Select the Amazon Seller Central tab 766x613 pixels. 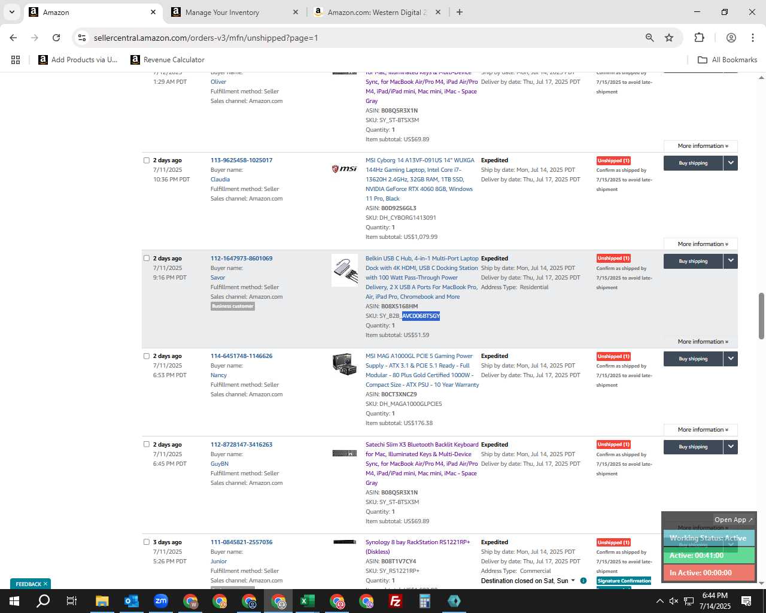pos(93,12)
